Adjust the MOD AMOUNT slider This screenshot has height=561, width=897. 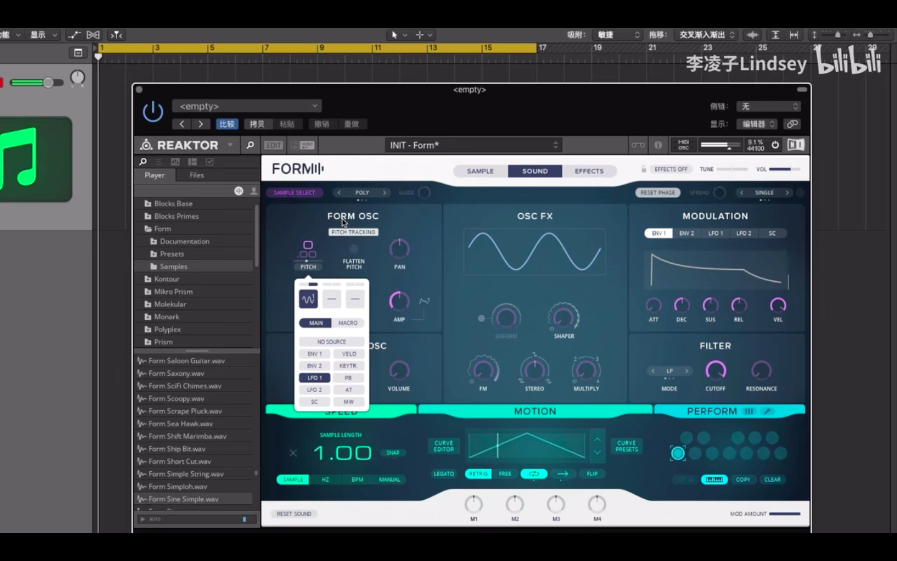[785, 514]
